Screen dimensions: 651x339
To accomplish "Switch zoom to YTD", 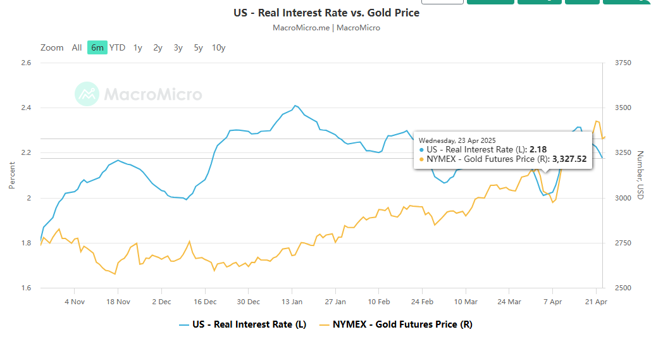I will pos(117,47).
